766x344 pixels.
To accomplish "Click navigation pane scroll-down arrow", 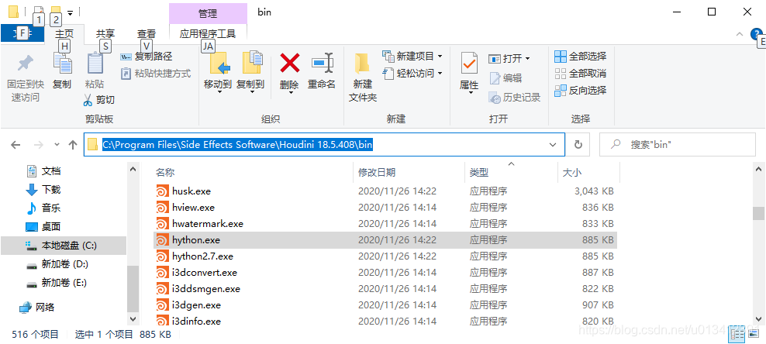I will (133, 318).
